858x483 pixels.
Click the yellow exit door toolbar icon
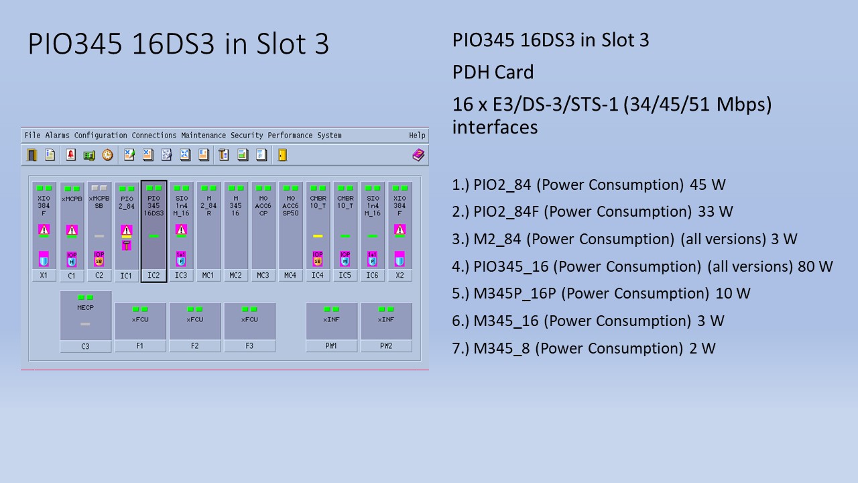282,154
